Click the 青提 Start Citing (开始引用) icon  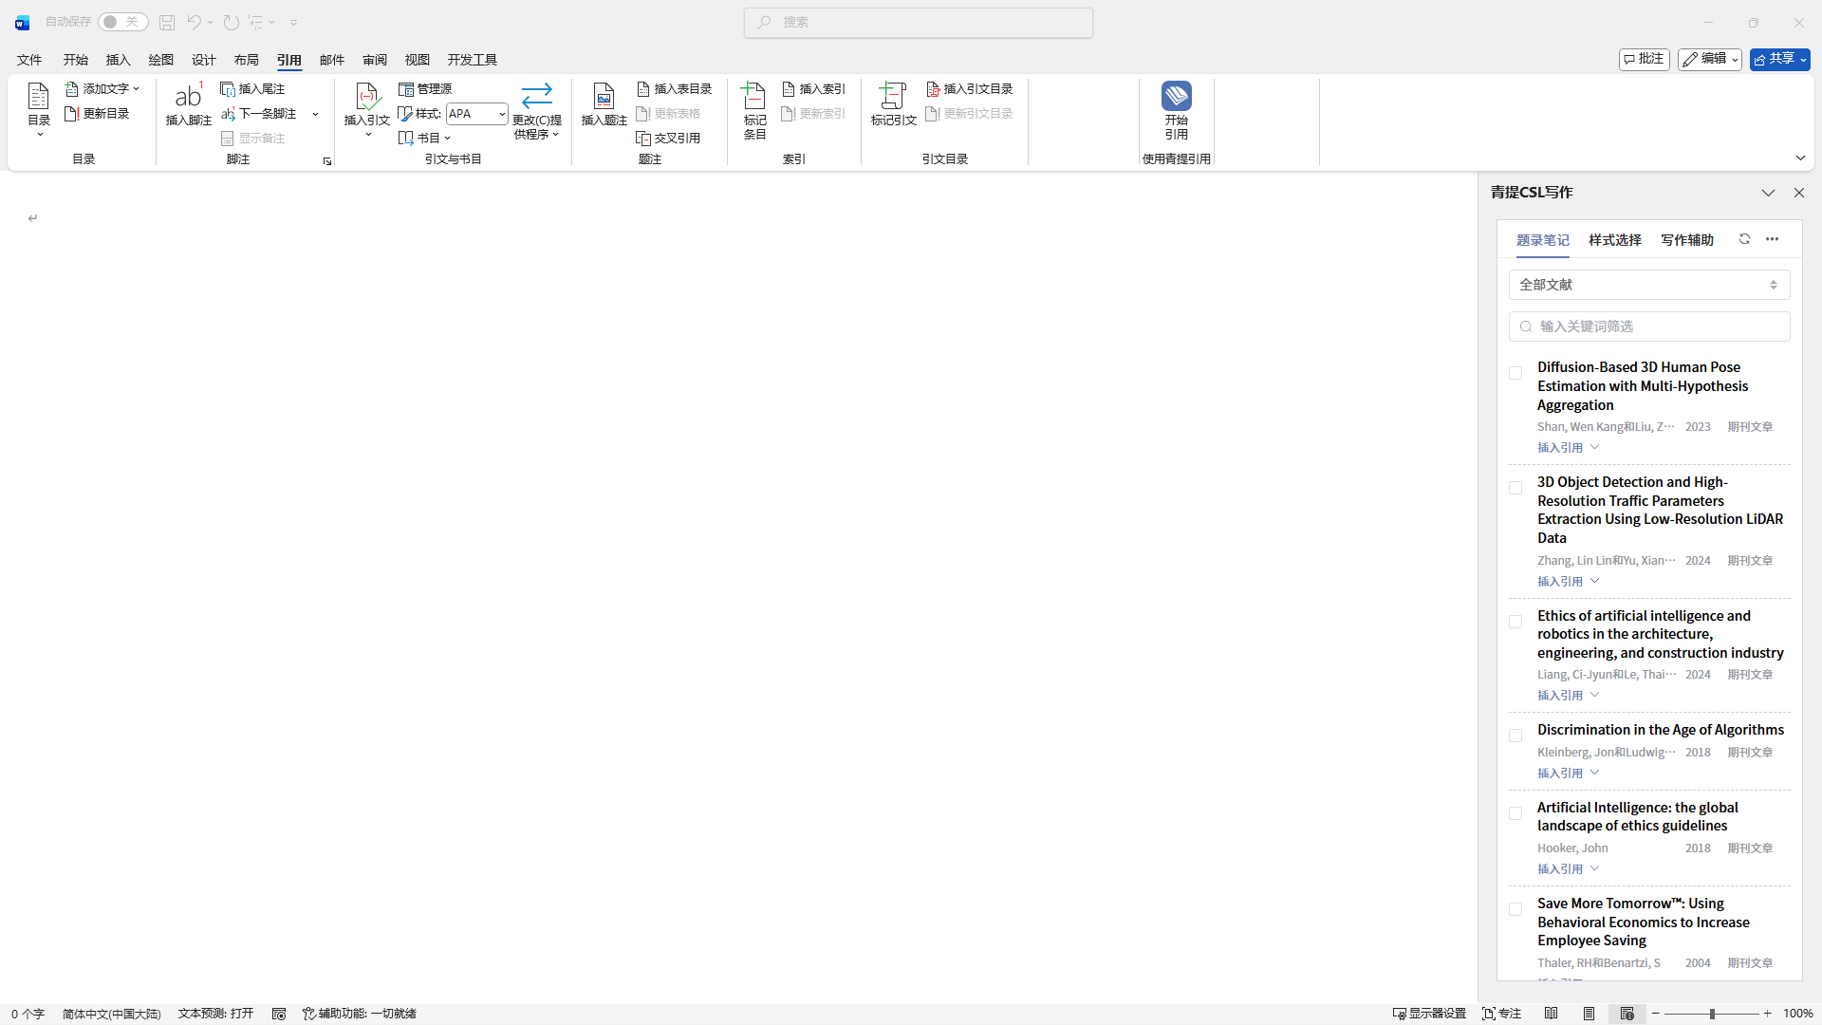[1176, 96]
